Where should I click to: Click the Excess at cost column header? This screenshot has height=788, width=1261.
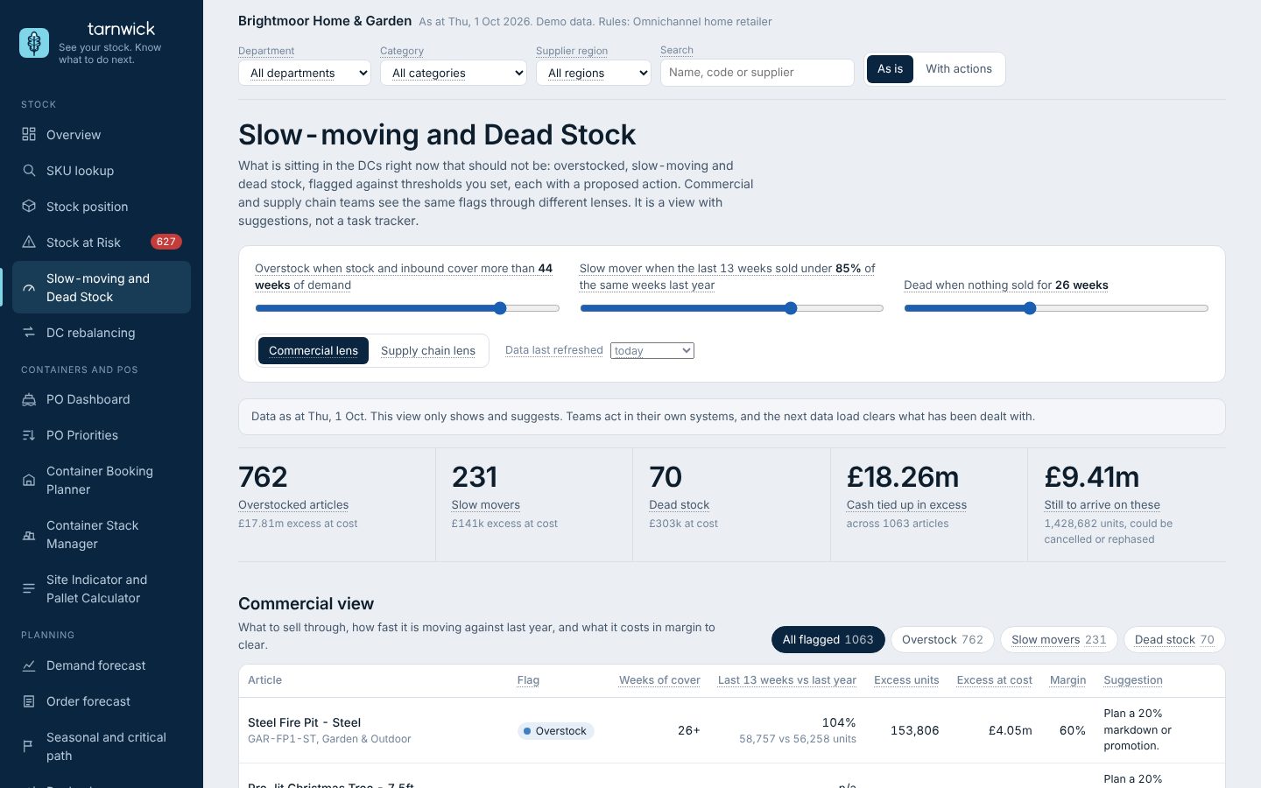point(994,680)
